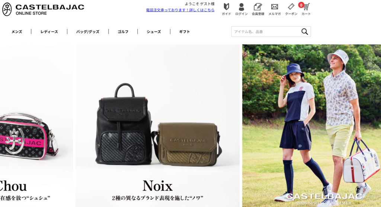The image size is (381, 207).
Task: Open the メンズ menu
Action: (x=17, y=32)
